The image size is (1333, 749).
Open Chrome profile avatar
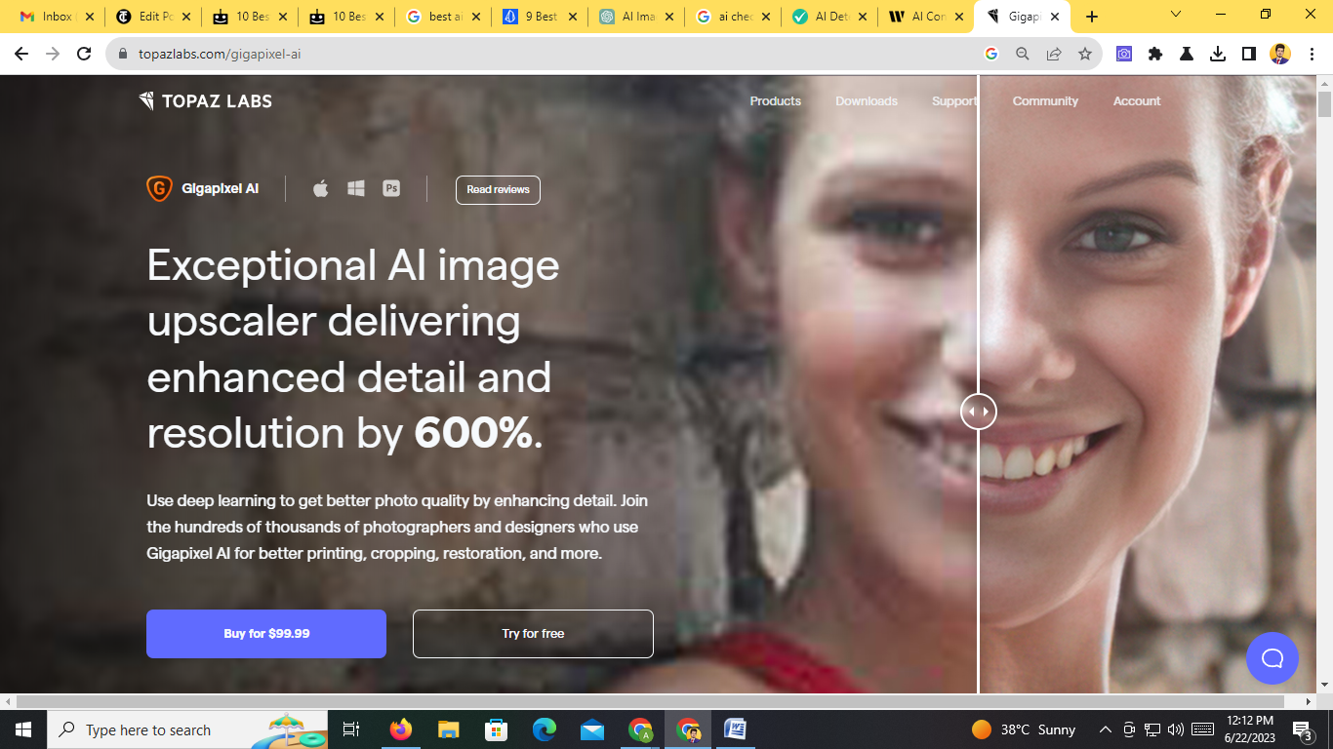pos(1280,55)
